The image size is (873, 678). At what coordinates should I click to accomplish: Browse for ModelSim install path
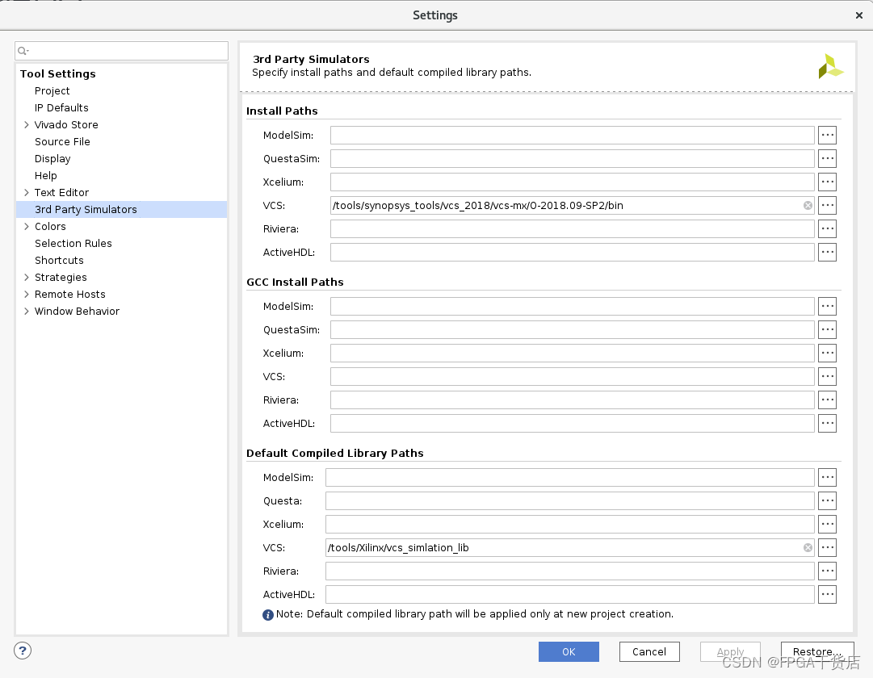coord(827,136)
